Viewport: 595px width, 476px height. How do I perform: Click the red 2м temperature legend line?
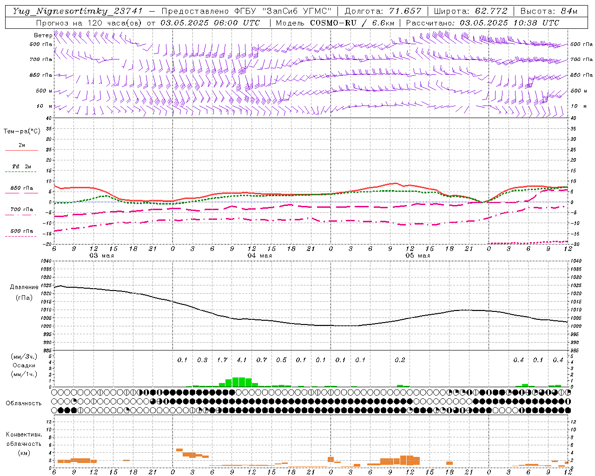tap(21, 151)
